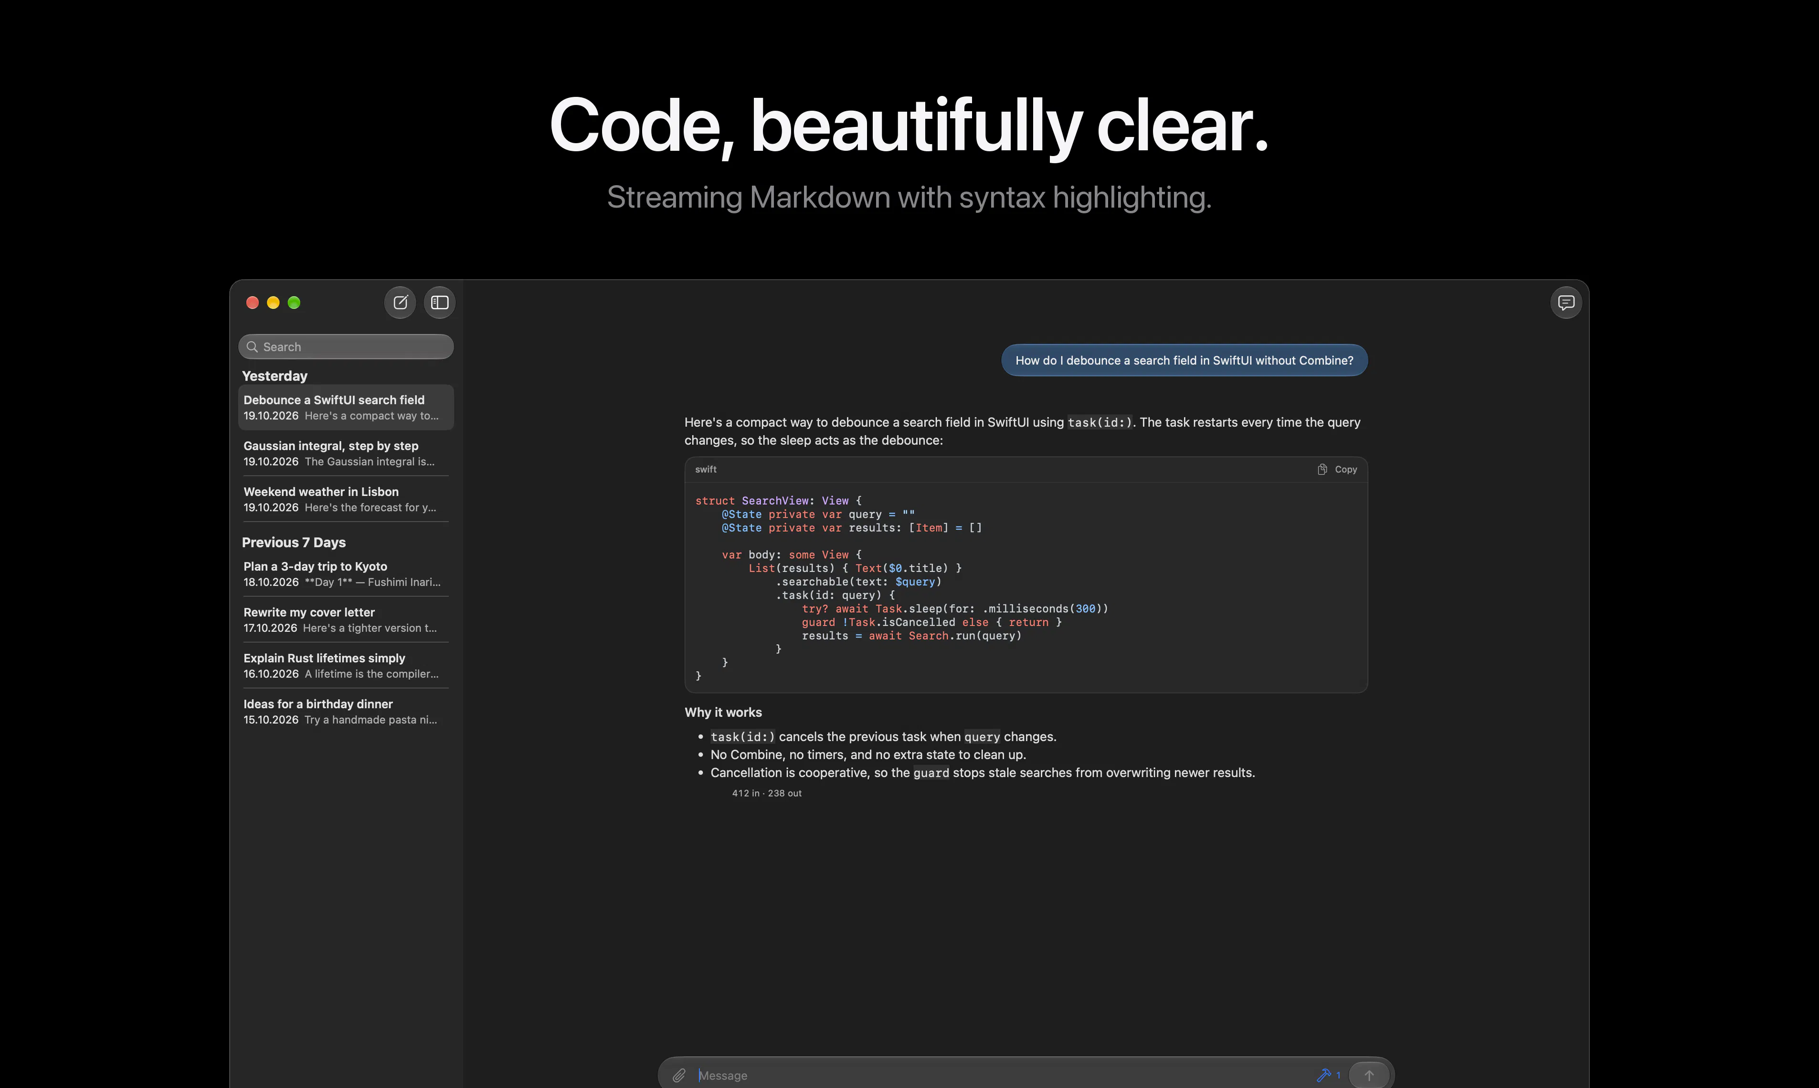Open Plan a 3-day trip to Kyoto

tap(346, 574)
